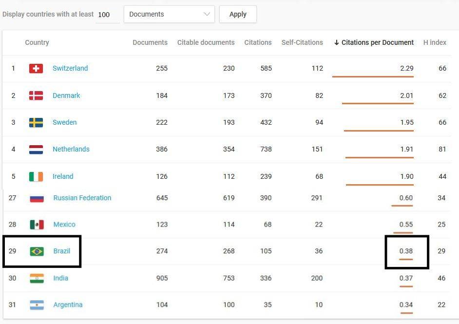Screen dimensions: 459x324
Task: Sort by Citable documents column header
Action: (x=206, y=42)
